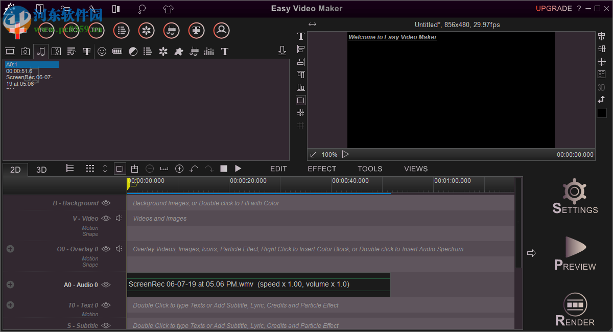The height and width of the screenshot is (332, 613).
Task: Click the black color swatch near the preview
Action: (x=601, y=112)
